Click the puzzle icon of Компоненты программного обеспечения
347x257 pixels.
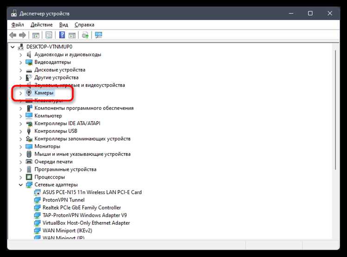click(29, 108)
